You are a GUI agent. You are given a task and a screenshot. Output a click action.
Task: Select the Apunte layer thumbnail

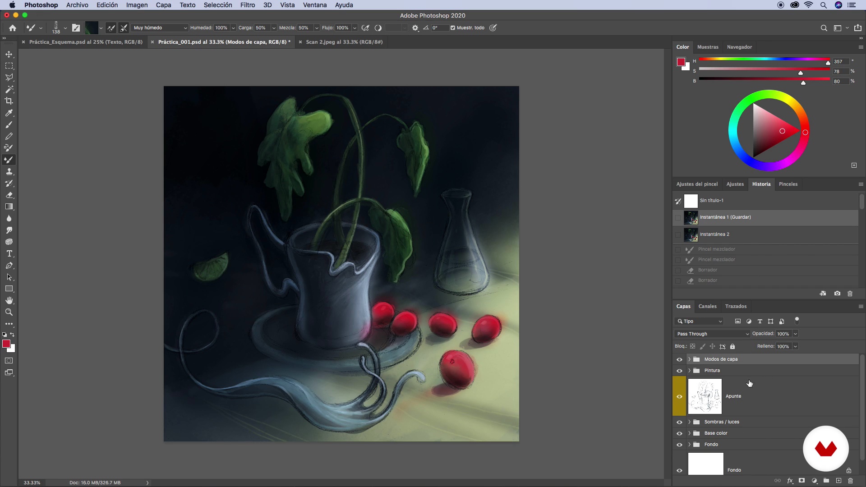[705, 396]
